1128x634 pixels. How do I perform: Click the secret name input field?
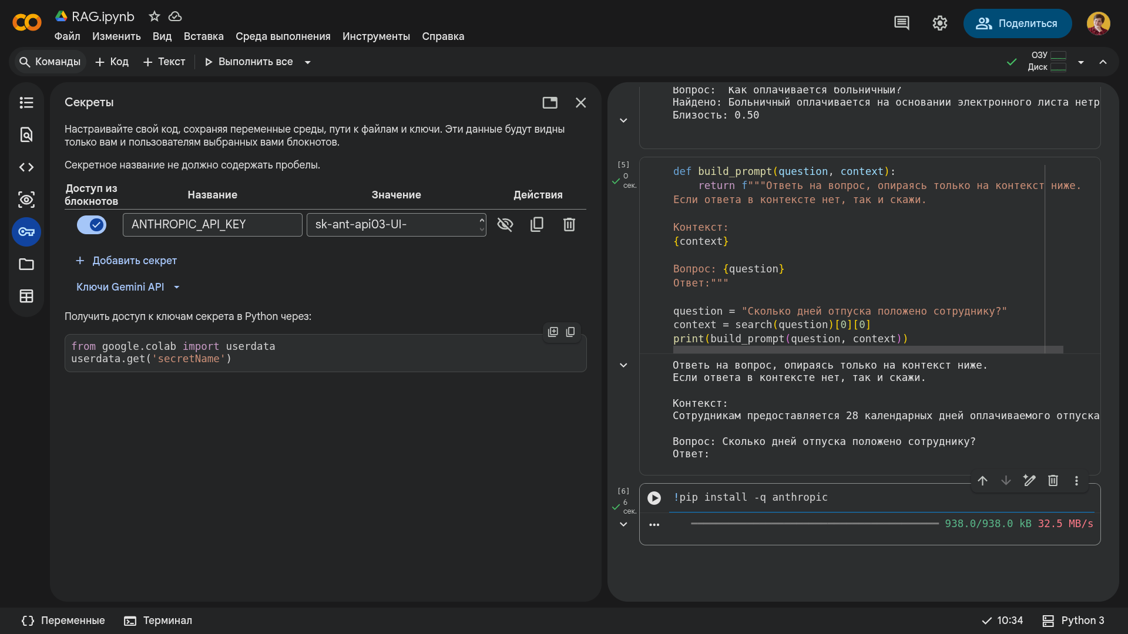(x=213, y=225)
